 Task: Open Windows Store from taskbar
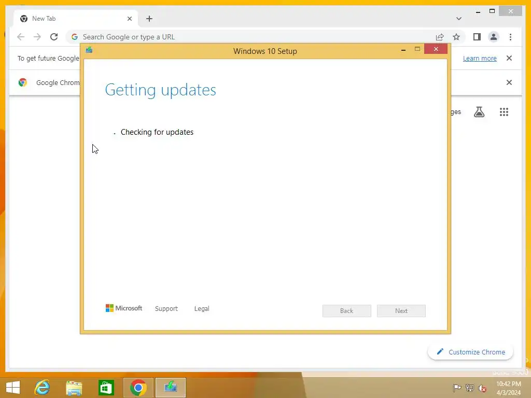(106, 388)
